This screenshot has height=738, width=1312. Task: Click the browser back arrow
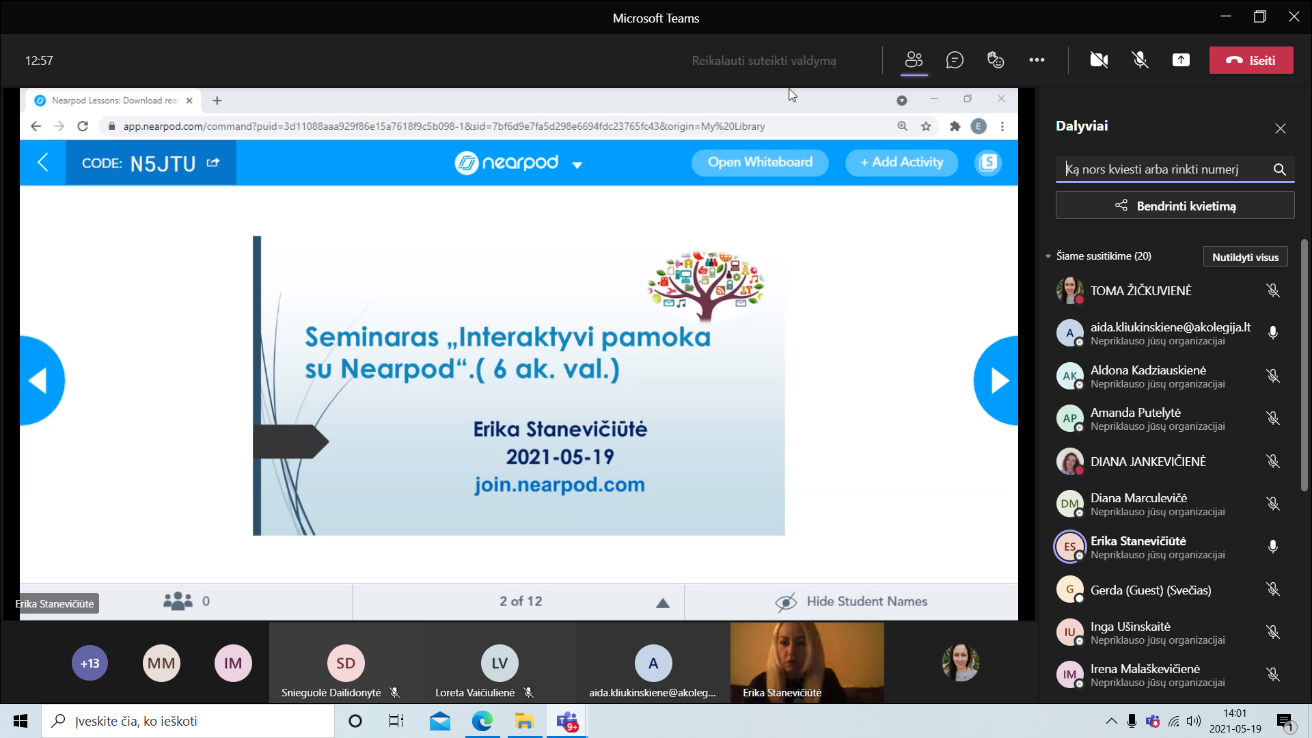(36, 126)
